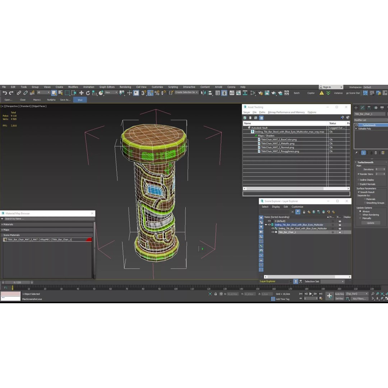Open Create panel plus tab in Command Panel
The height and width of the screenshot is (388, 388).
point(356,108)
